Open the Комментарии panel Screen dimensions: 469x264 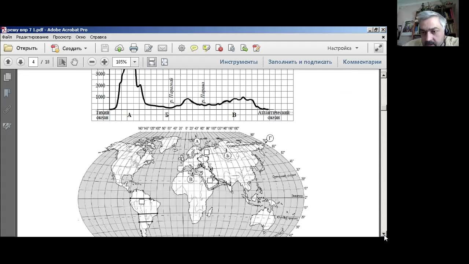tap(362, 62)
